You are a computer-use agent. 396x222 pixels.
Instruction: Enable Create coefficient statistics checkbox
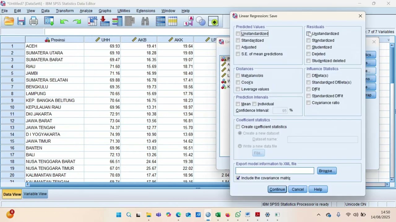[238, 127]
